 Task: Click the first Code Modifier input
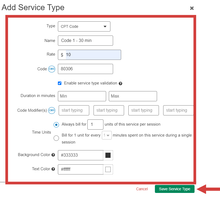[x=74, y=110]
